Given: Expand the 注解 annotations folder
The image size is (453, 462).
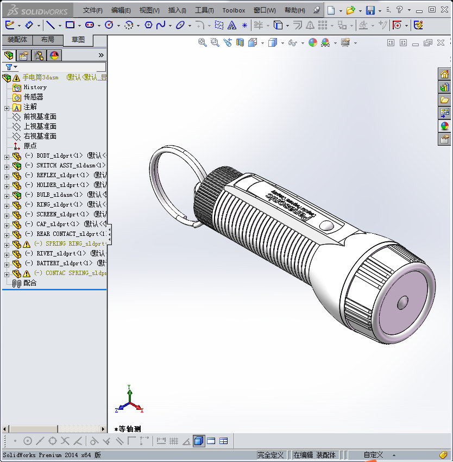Looking at the screenshot, I should click(7, 108).
